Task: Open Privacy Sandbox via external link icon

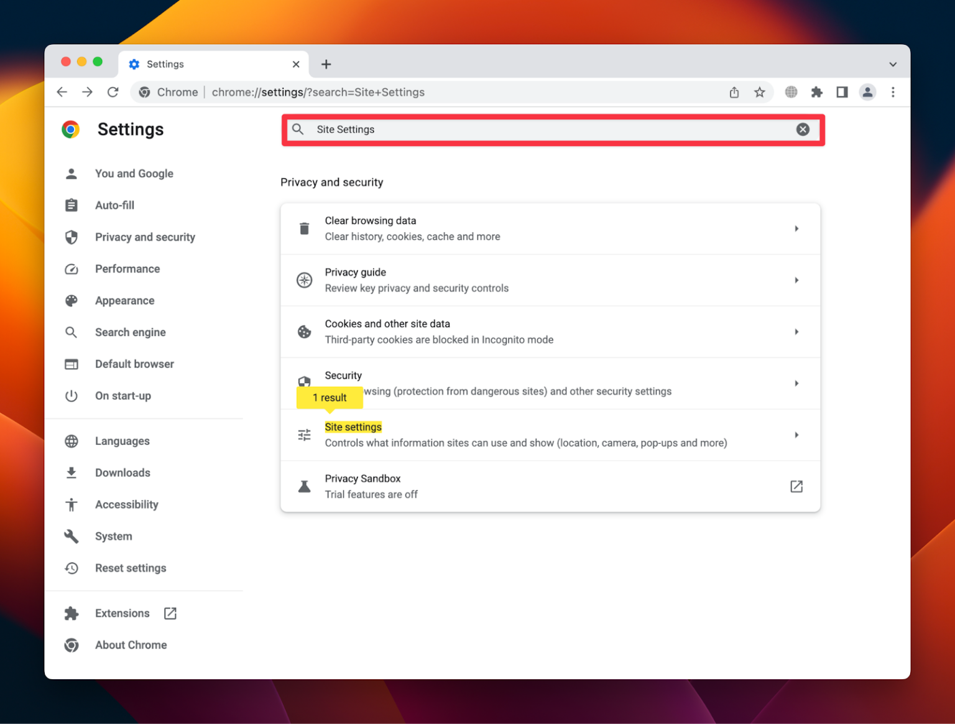Action: click(x=796, y=486)
